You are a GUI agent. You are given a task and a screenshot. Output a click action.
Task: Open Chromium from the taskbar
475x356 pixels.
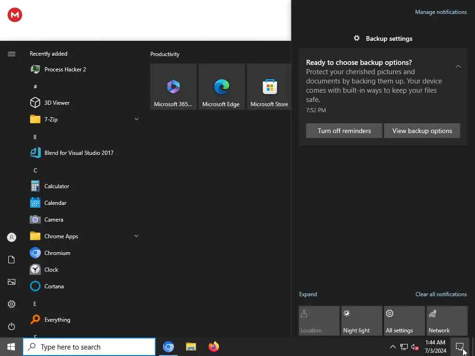point(168,347)
